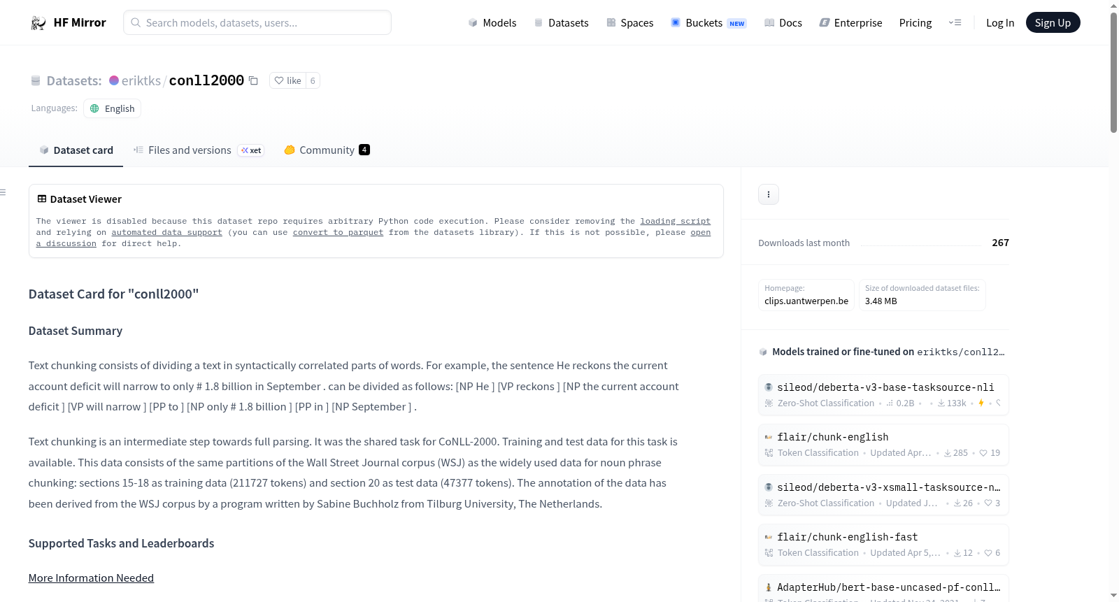The width and height of the screenshot is (1119, 602).
Task: Click the 3.48 MB download size value
Action: 881,301
